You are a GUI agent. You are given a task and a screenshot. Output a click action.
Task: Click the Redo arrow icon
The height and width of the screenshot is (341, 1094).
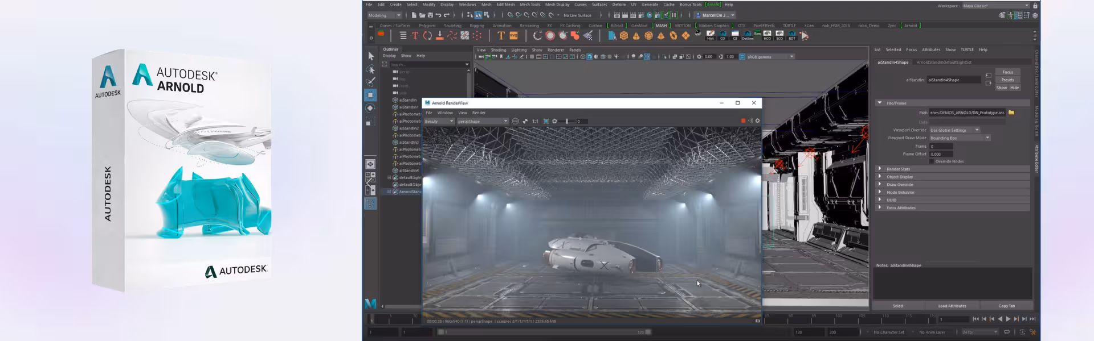click(x=447, y=15)
